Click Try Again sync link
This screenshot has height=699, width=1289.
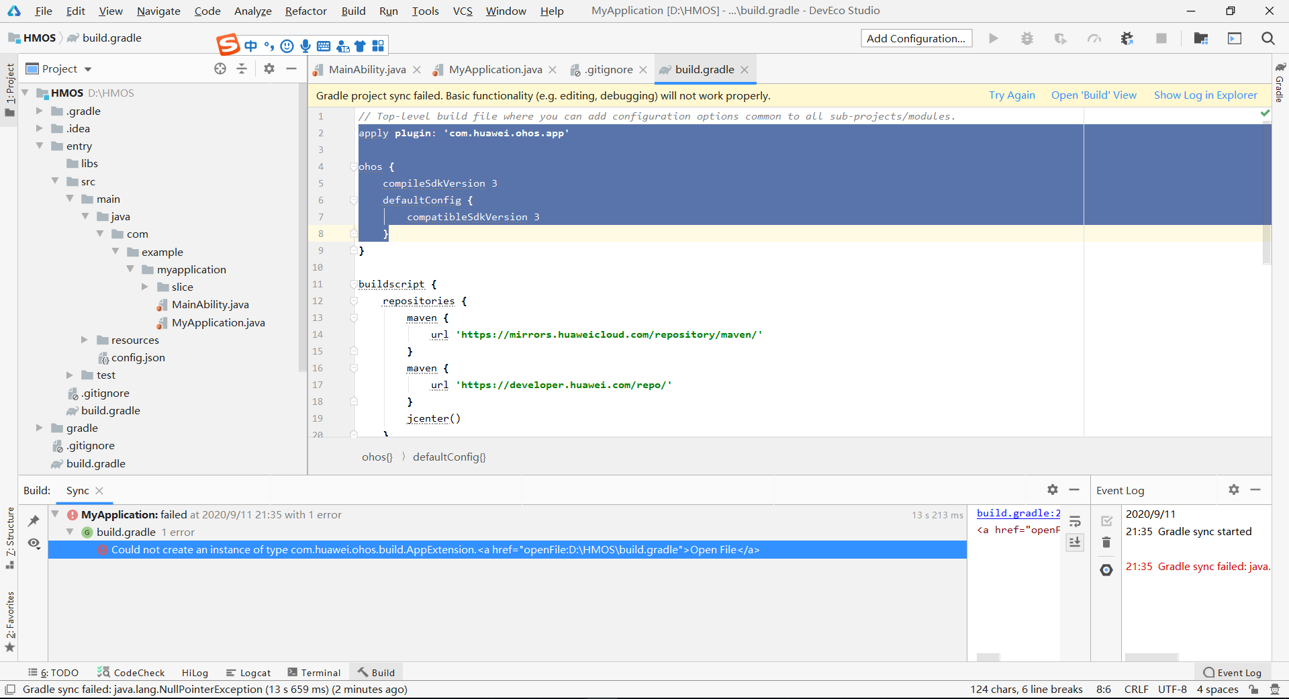(x=1012, y=95)
